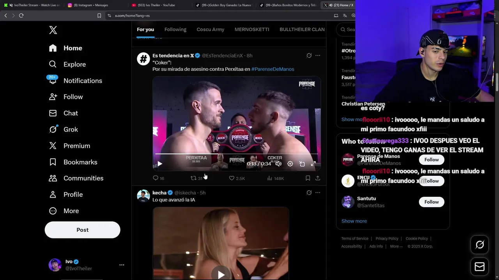This screenshot has height=280, width=499.
Task: Open Home in the sidebar
Action: pos(65,48)
